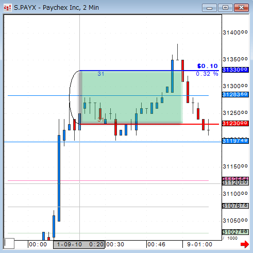The image size is (253, 253).
Task: Click the 9-01:00 time axis label
Action: (x=199, y=244)
